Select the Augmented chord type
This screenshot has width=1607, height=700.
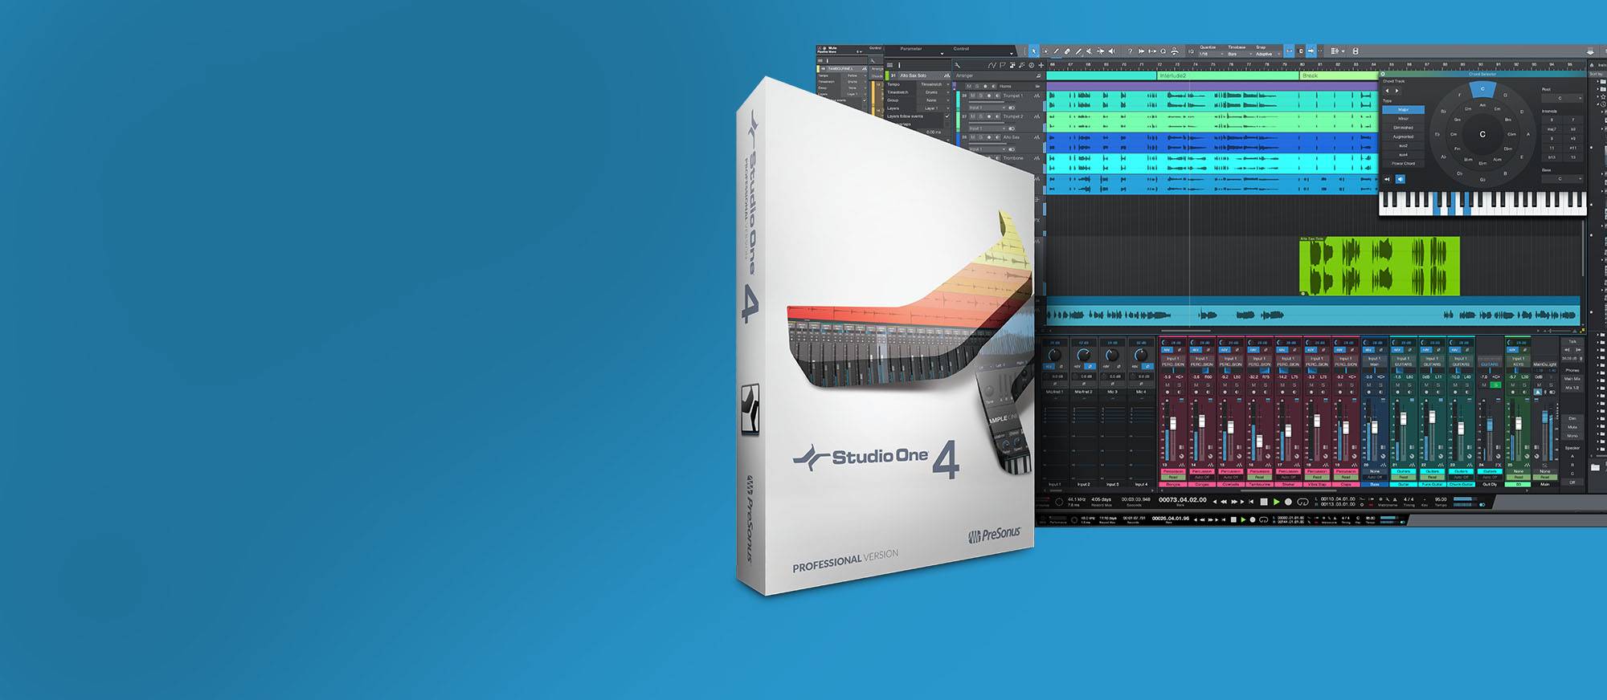tap(1404, 136)
